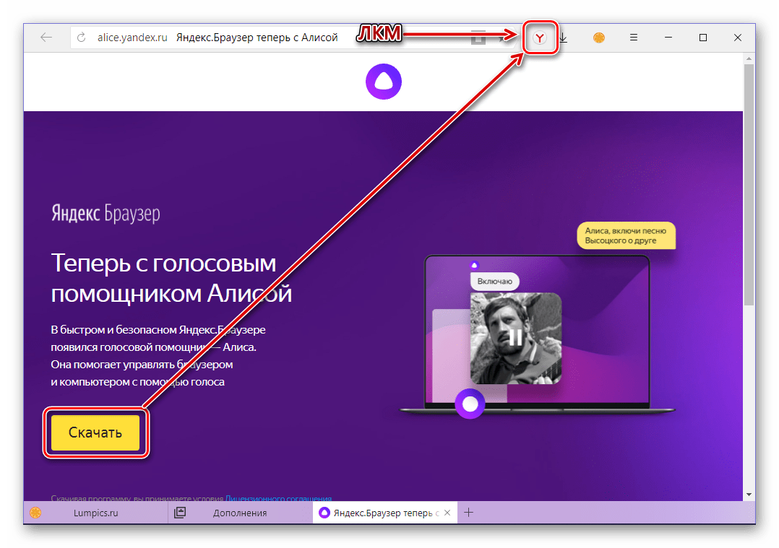Go back using the back arrow
Image resolution: width=779 pixels, height=548 pixels.
46,37
